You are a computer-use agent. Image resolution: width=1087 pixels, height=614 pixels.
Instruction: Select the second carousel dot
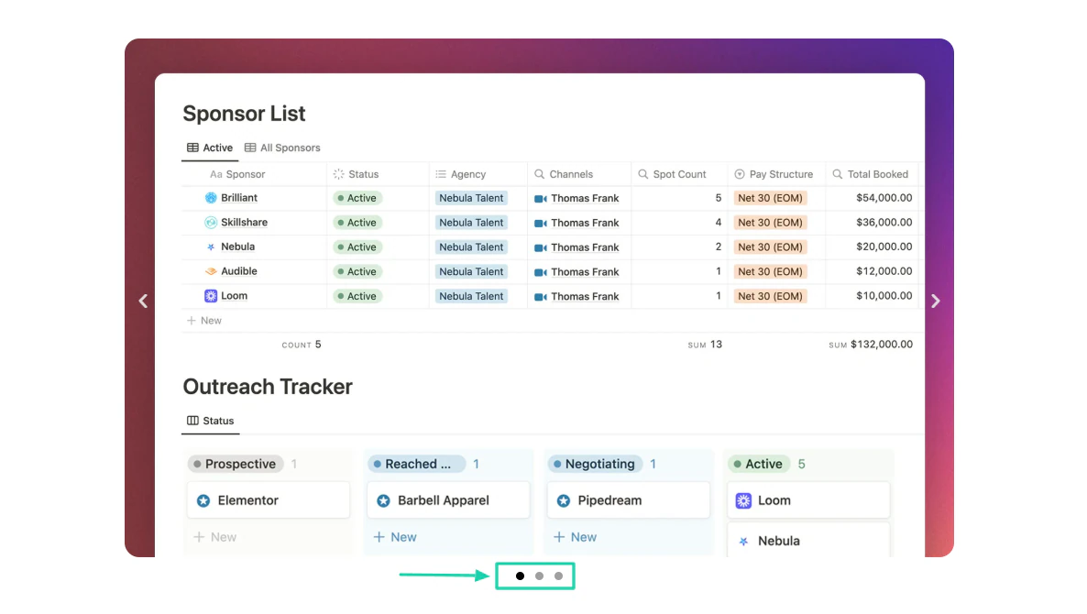539,576
